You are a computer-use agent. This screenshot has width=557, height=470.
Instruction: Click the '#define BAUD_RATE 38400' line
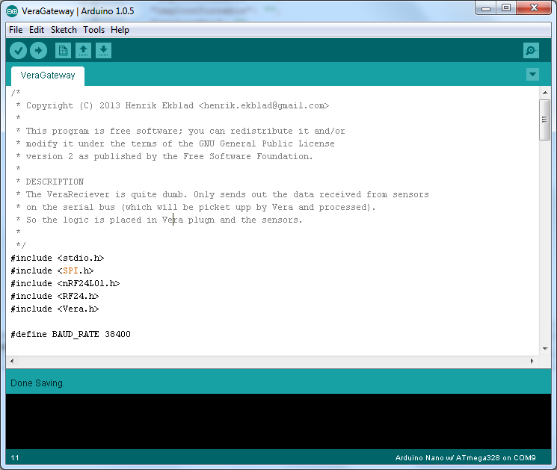71,335
